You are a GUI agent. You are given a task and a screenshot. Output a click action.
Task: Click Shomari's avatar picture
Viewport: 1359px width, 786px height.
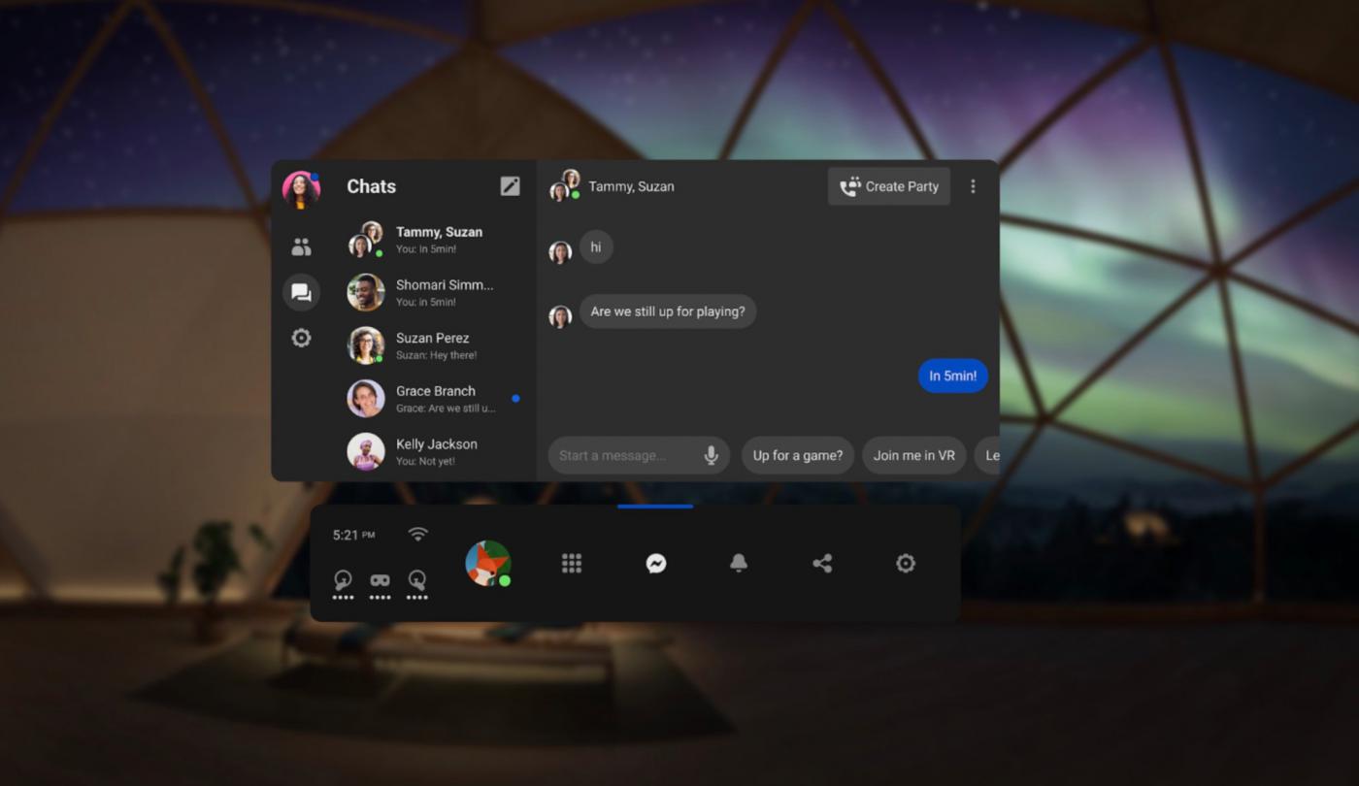tap(366, 292)
